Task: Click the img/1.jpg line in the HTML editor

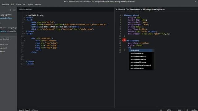Action: pyautogui.click(x=47, y=43)
